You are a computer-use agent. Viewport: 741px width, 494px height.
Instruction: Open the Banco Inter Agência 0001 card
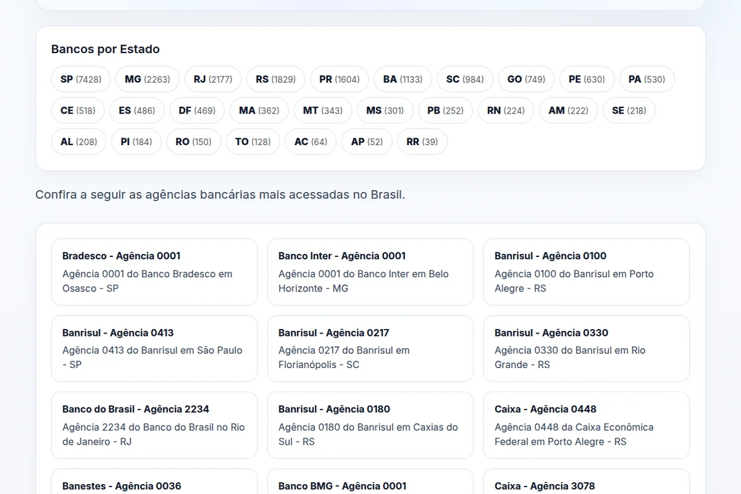click(x=371, y=272)
